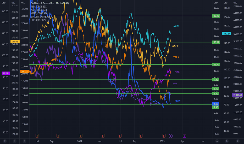This screenshot has width=244, height=144.
Task: Click the 180.00 value on AAPL price scale
Action: tap(227, 8)
